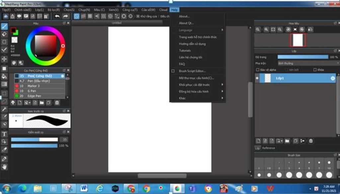Select the G Pen brush
Screen dimensions: 340x194
[x=32, y=91]
